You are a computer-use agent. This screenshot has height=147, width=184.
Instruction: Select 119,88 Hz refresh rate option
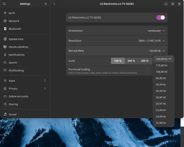click(x=164, y=65)
